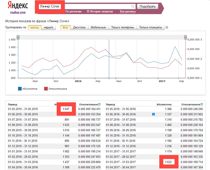
Task: Select the period 01.03.2017 - 31.03.2017
Action: [121, 162]
